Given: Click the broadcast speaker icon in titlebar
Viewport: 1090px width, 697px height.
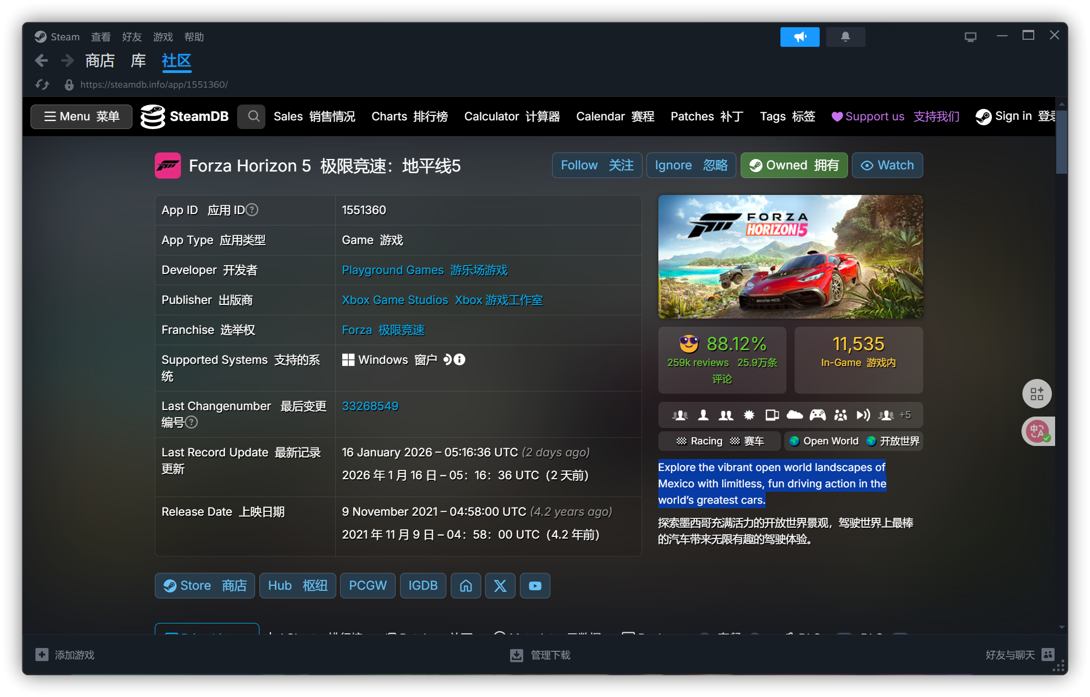Looking at the screenshot, I should 800,36.
